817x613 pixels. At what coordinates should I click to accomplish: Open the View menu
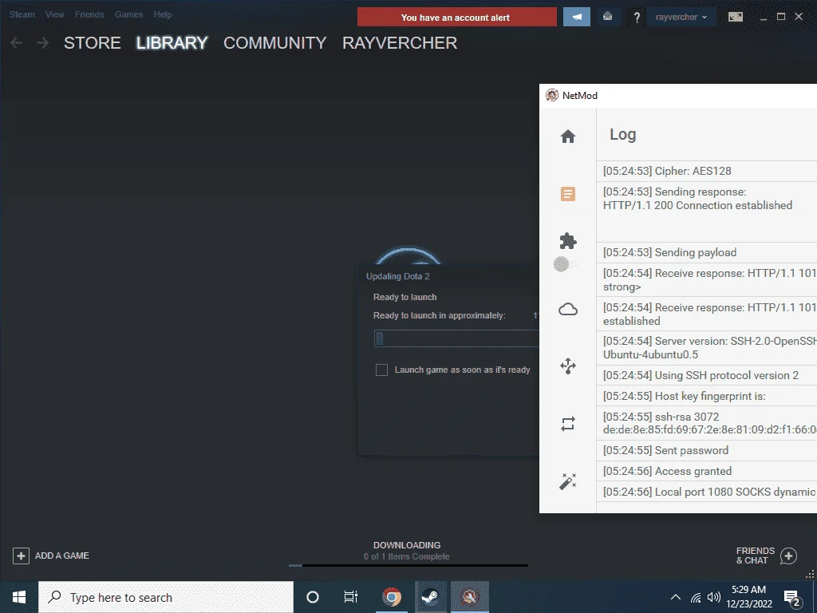coord(55,14)
